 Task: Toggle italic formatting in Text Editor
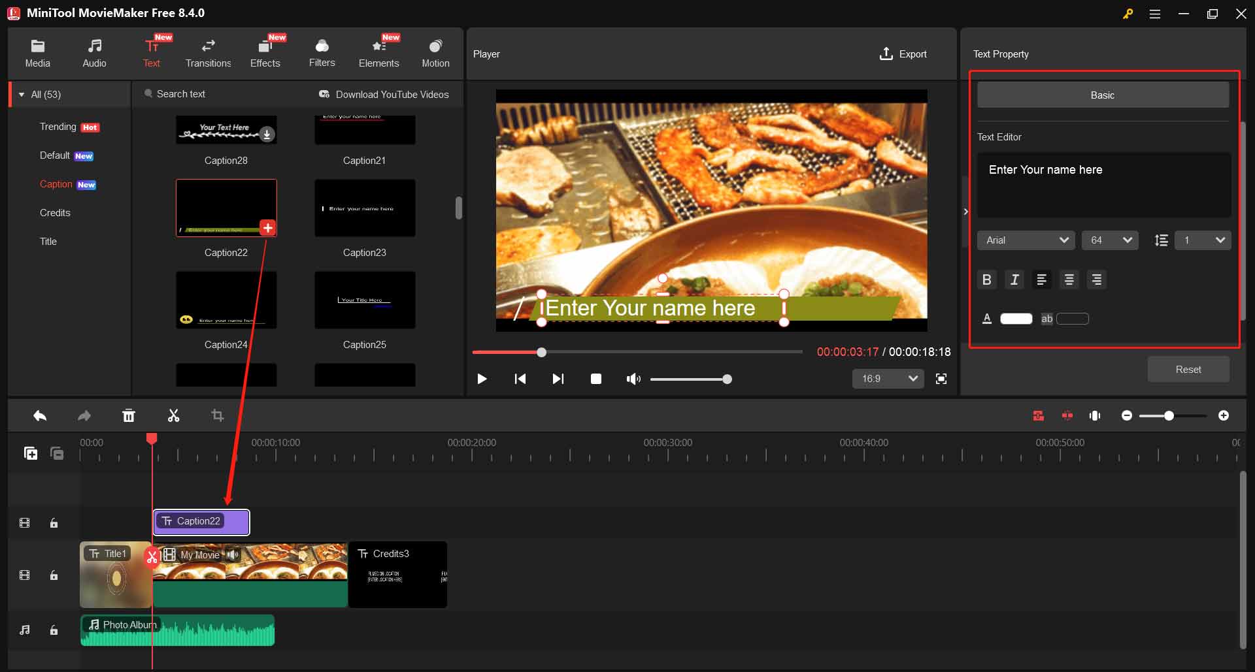tap(1014, 280)
